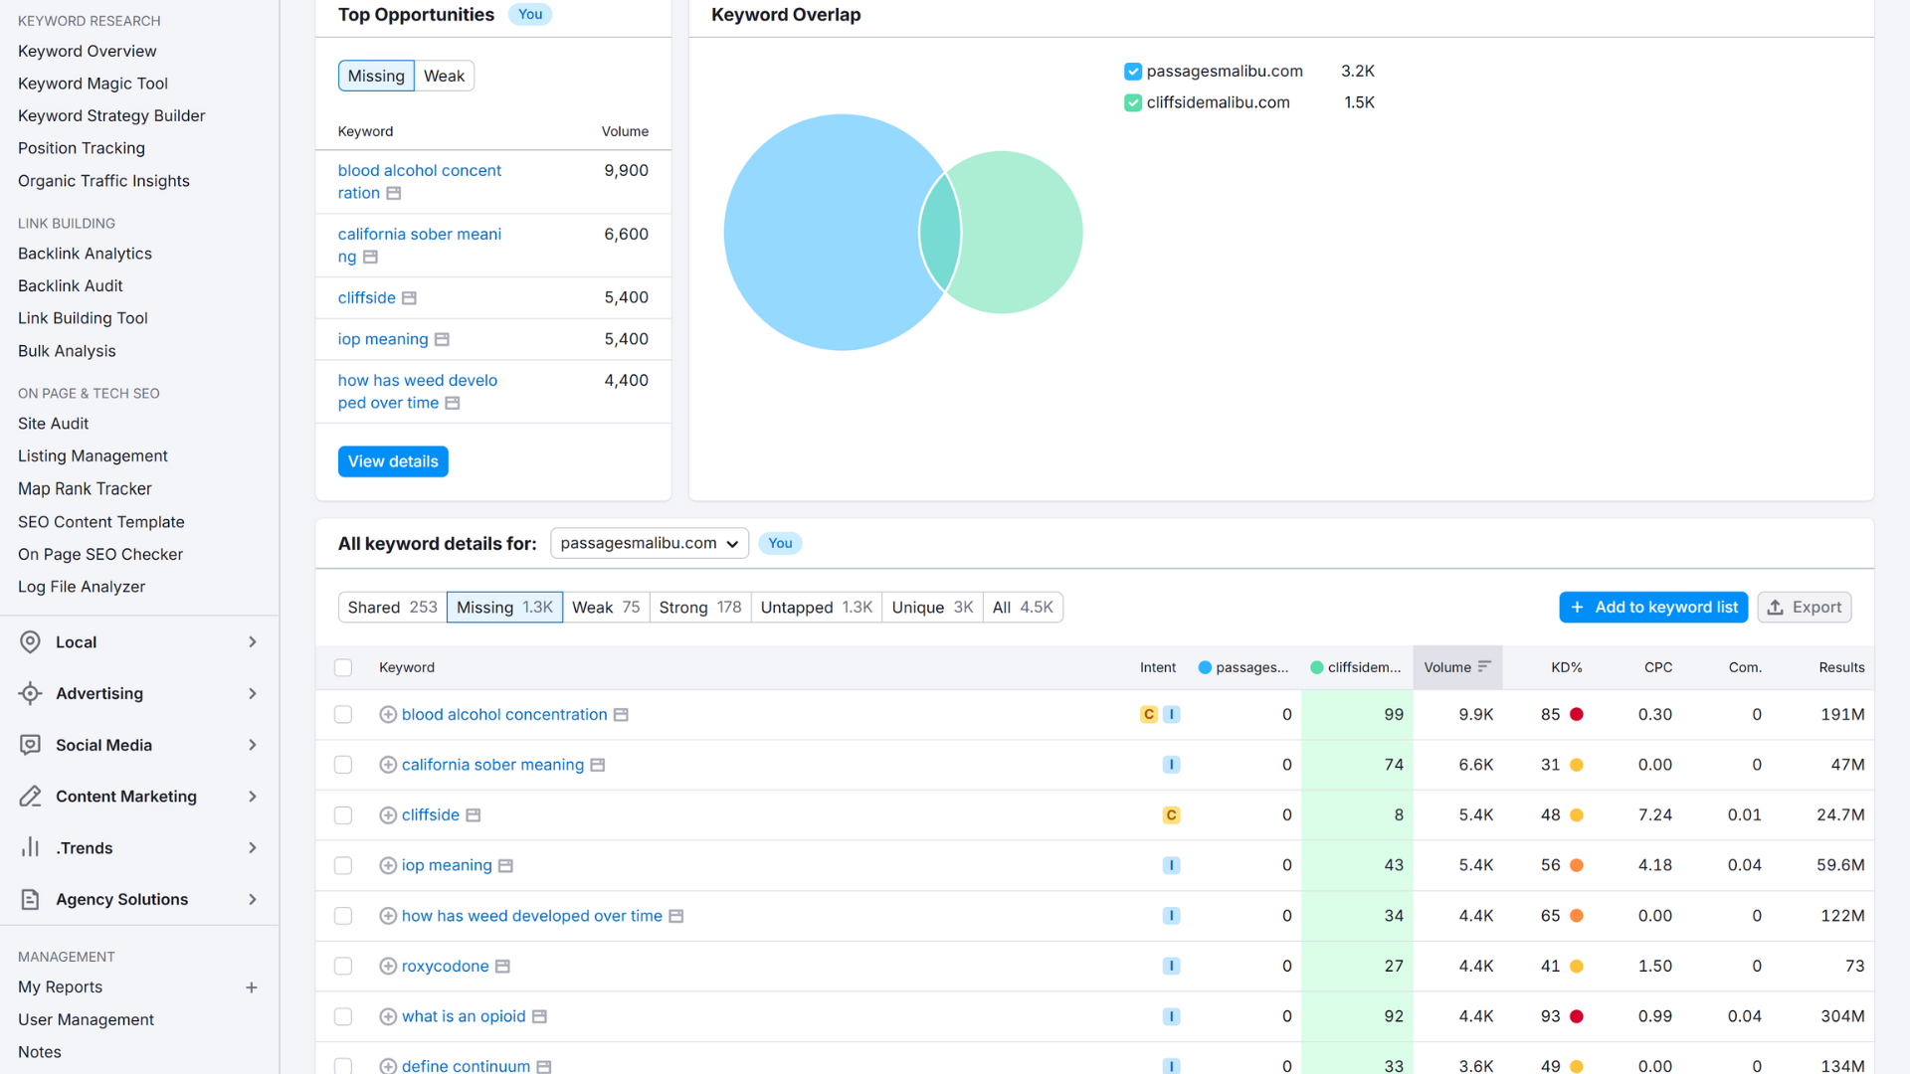Open the blood alcohol concentration keyword link
Screen dimensions: 1910x1074
[x=503, y=714]
